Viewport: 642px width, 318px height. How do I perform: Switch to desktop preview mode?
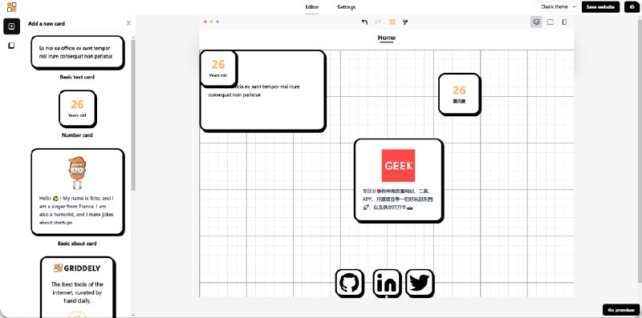click(536, 22)
